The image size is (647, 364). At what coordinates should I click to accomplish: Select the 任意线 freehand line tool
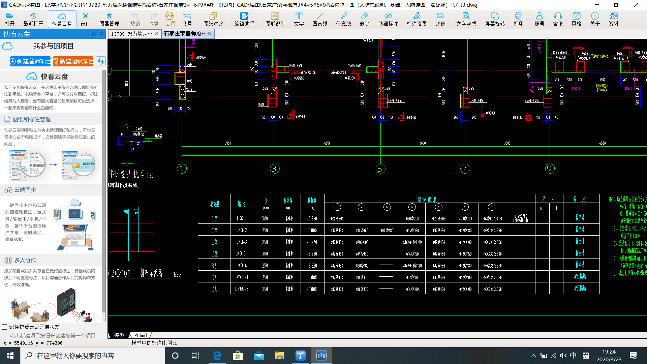[x=344, y=19]
